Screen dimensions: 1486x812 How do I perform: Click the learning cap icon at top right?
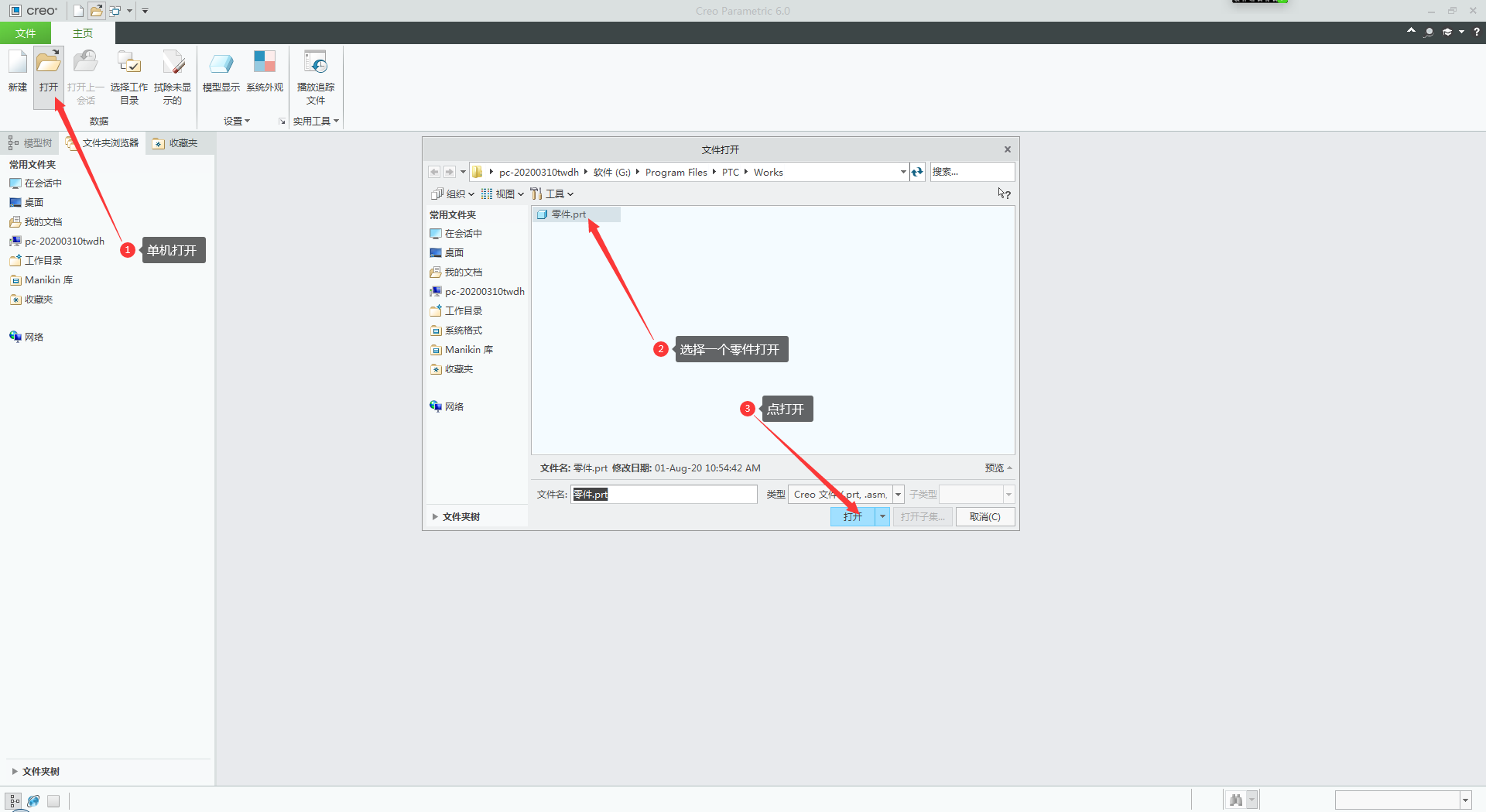(x=1447, y=32)
